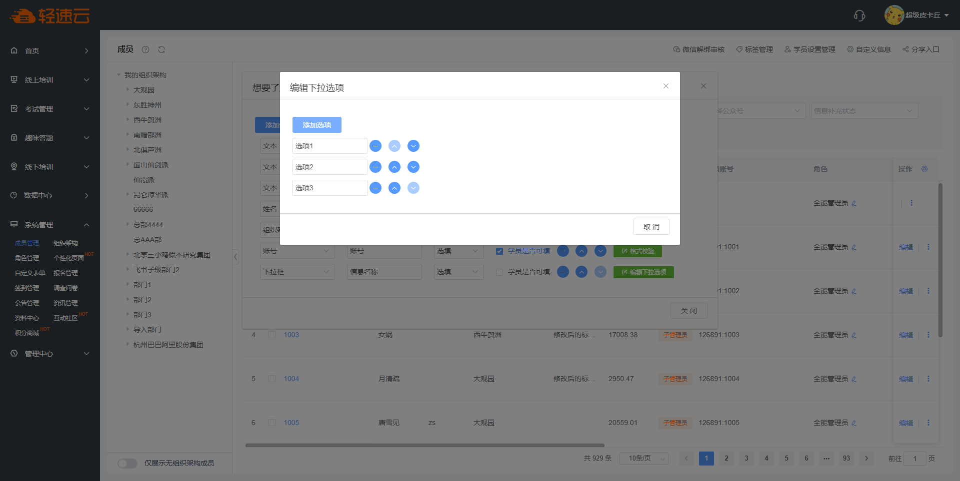Click the horizontal table scrollbar
Screen dimensions: 960x481
point(424,445)
